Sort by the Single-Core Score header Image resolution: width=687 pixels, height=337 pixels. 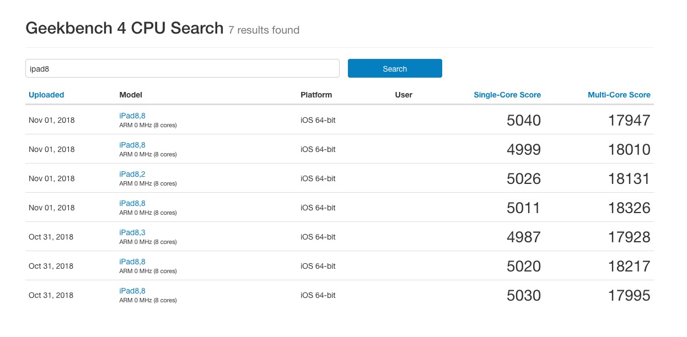pos(507,95)
